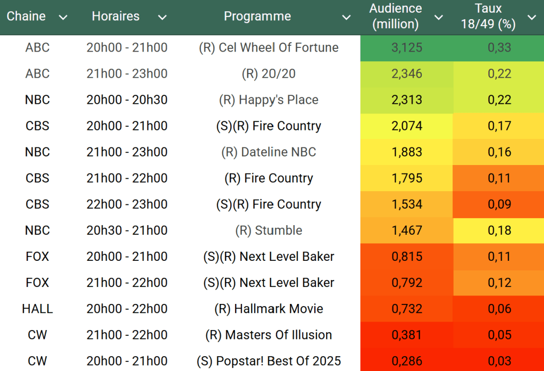The width and height of the screenshot is (544, 371).
Task: Open the Taux 18/49 column dropdown
Action: 532,18
